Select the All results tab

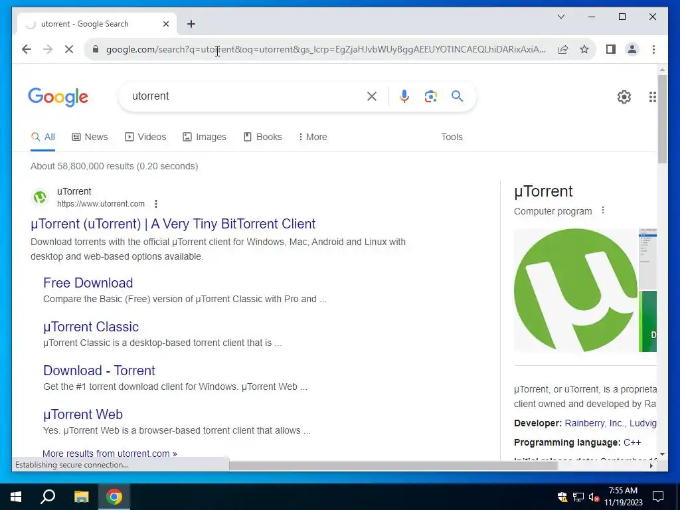coord(43,137)
